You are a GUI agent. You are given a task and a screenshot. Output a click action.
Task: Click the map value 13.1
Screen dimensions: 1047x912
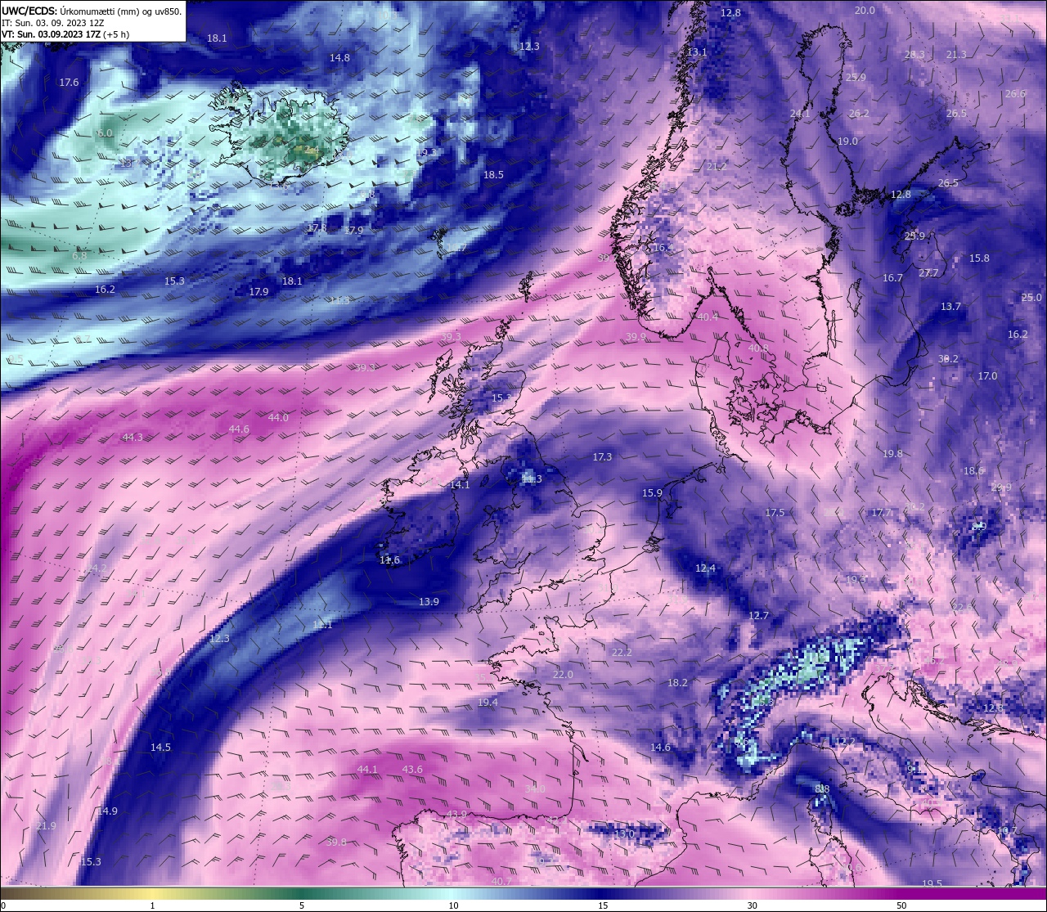point(697,52)
